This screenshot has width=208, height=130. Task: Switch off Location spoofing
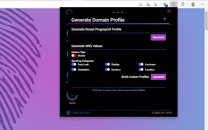click(x=141, y=70)
